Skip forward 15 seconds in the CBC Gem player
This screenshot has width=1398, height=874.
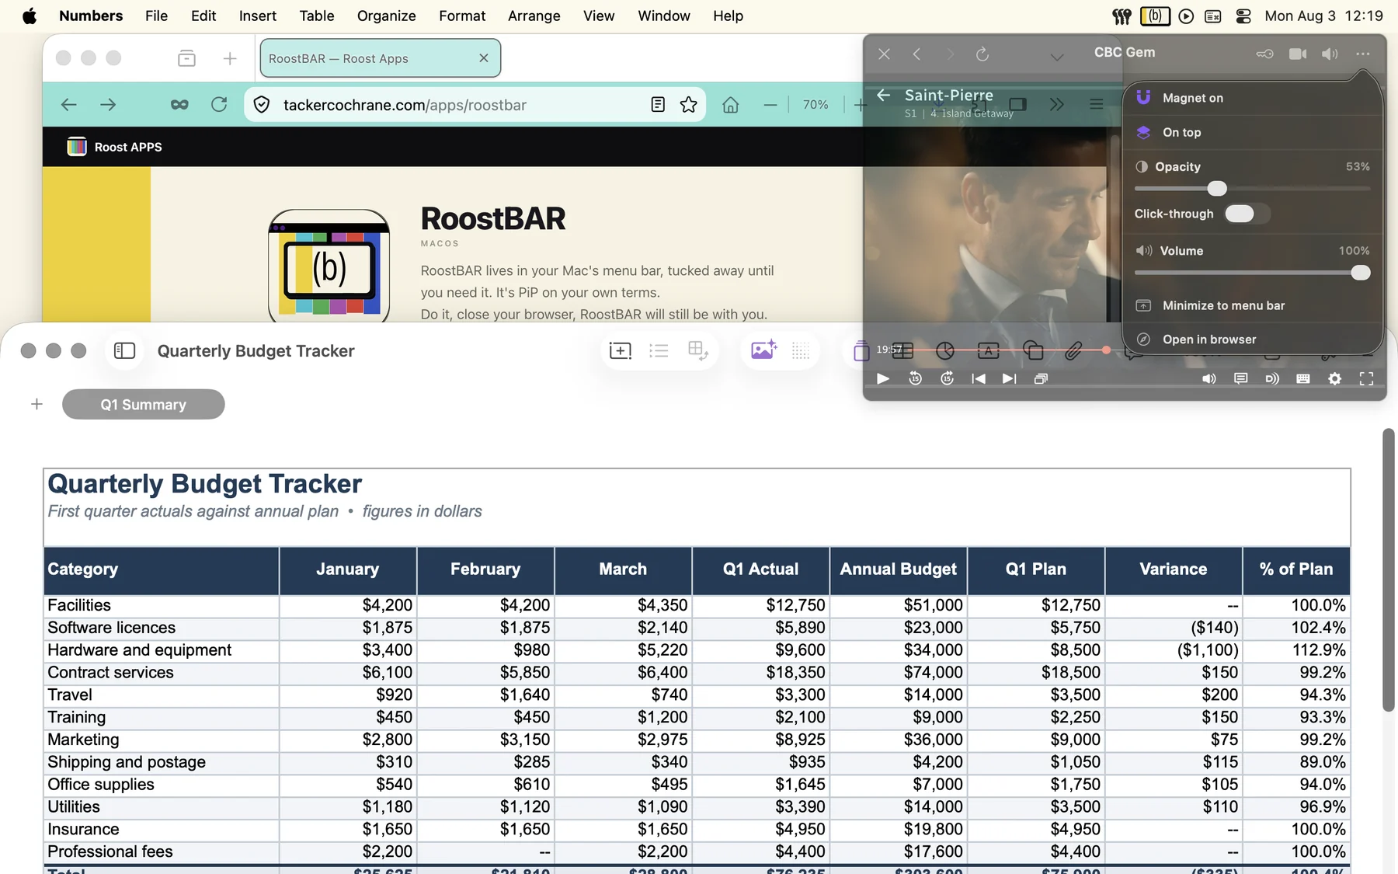(947, 378)
